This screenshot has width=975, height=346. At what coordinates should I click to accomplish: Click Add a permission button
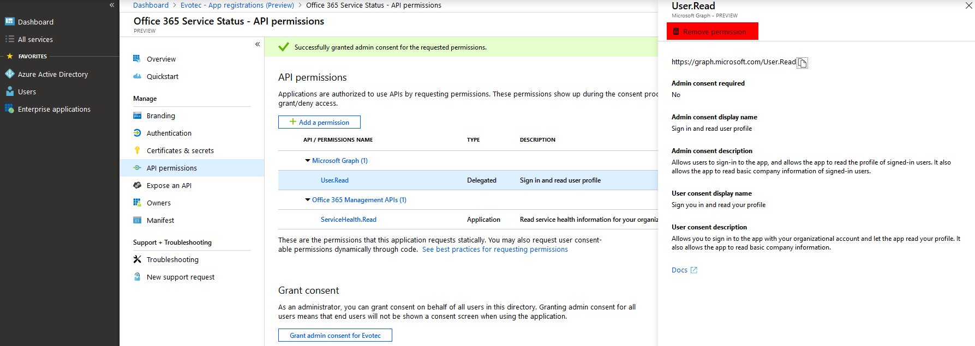coord(319,122)
